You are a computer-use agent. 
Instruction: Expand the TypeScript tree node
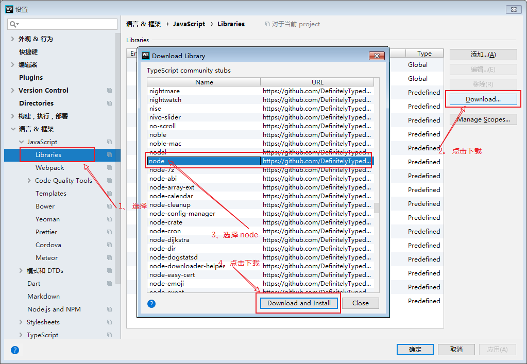pos(21,335)
